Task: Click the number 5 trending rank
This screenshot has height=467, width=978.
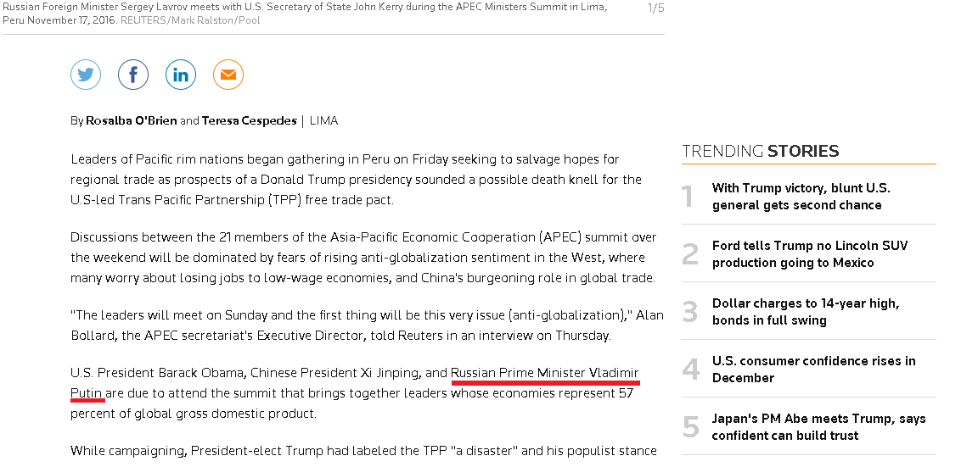Action: [x=690, y=427]
